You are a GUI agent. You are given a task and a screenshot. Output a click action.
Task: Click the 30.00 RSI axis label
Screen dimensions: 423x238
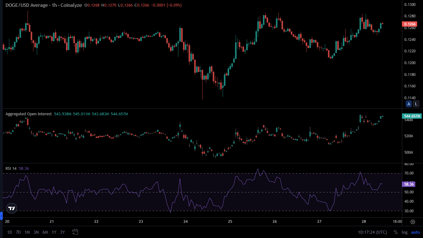409,211
